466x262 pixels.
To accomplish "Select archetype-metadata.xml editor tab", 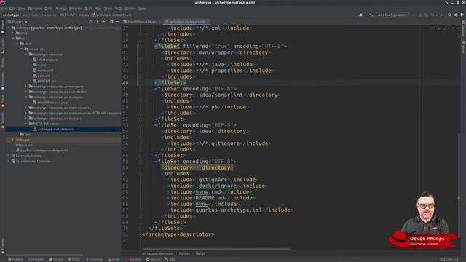I will click(x=186, y=22).
